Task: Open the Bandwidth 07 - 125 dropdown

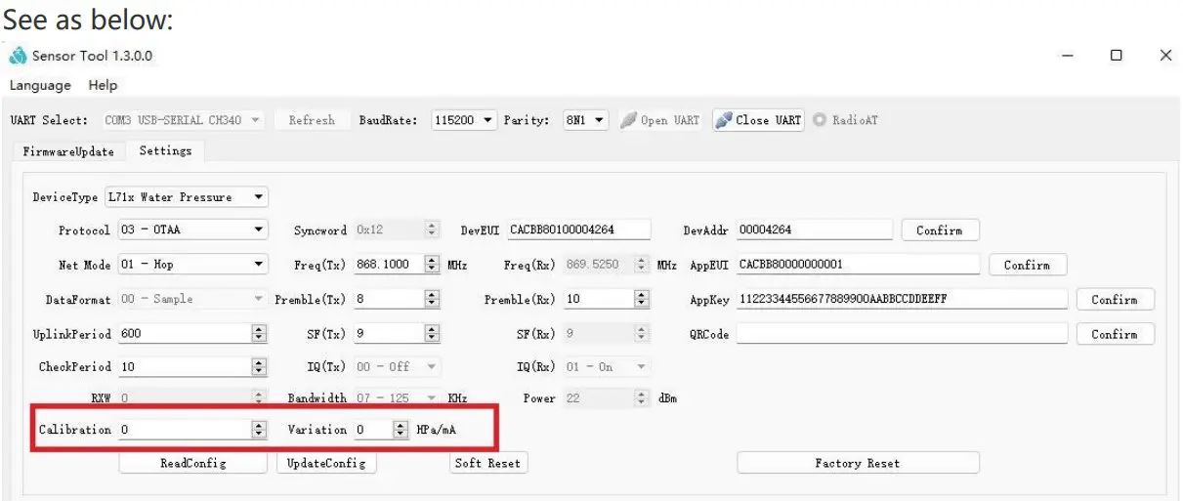Action: [397, 398]
